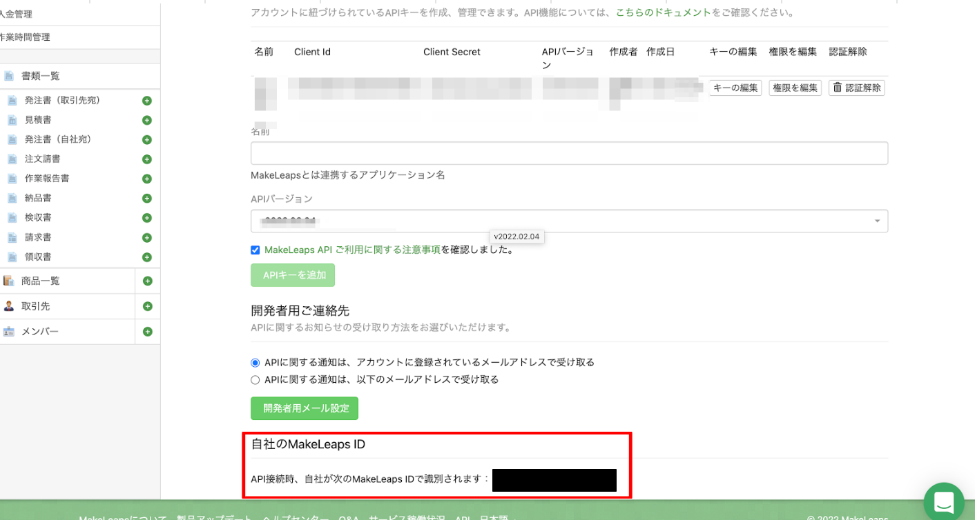
Task: Click plus icon next to 見積書
Action: (x=146, y=120)
